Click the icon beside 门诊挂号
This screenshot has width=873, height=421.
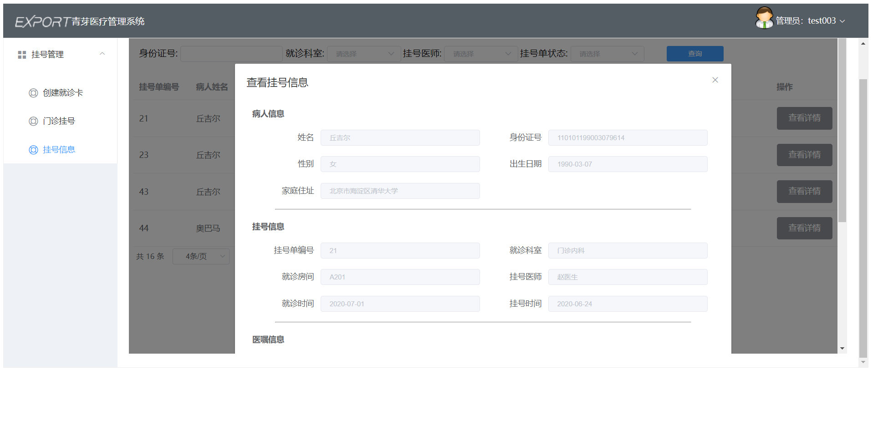(33, 121)
